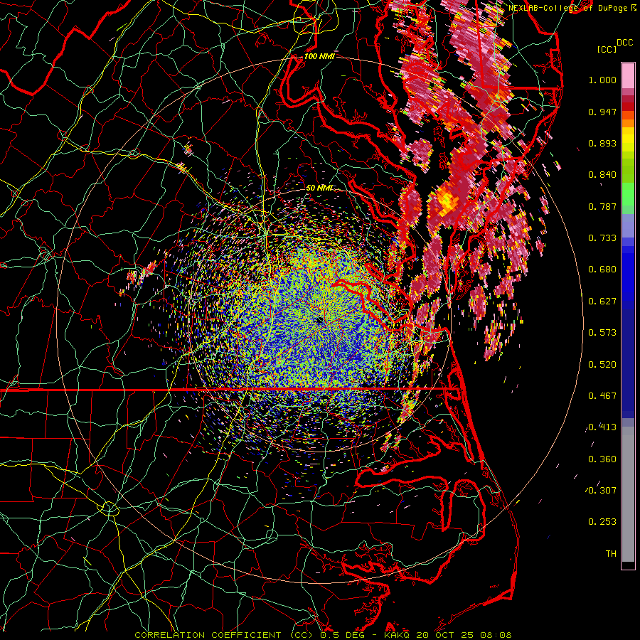Click the 0.360 scale value
This screenshot has height=640, width=640.
[x=602, y=459]
